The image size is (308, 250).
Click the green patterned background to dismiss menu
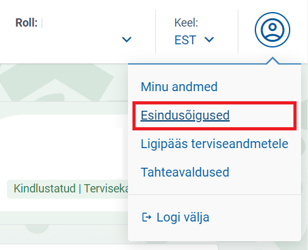coord(63,82)
